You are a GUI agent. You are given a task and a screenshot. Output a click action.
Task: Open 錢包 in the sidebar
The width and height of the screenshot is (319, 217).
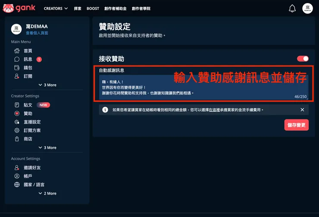tap(28, 68)
